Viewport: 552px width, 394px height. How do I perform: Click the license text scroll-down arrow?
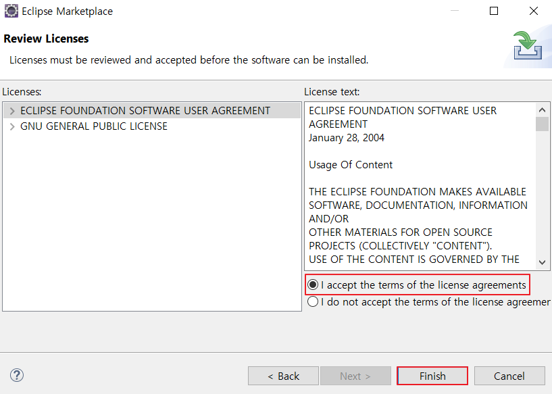click(542, 262)
